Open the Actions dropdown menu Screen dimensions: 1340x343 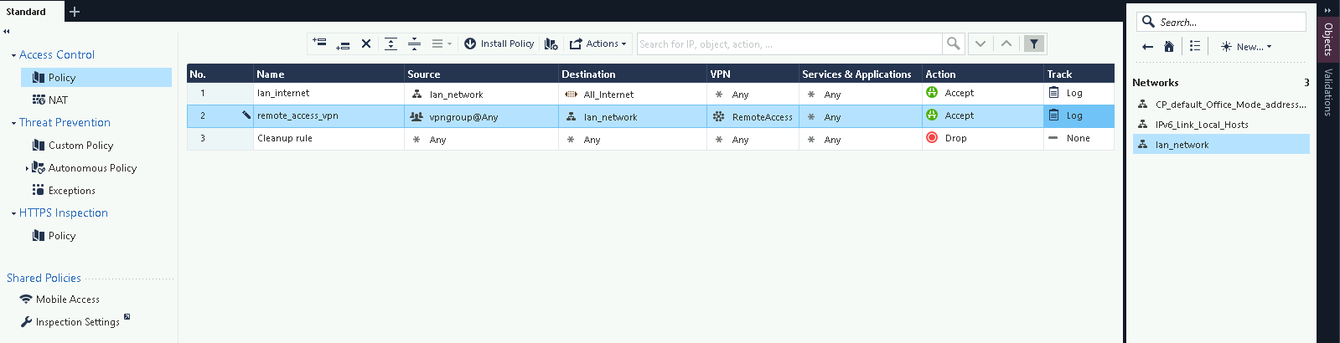[x=598, y=44]
